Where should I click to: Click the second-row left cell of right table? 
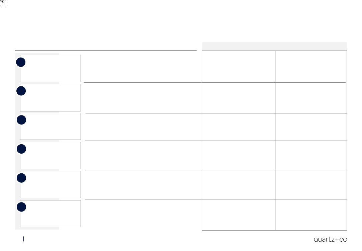(238, 98)
